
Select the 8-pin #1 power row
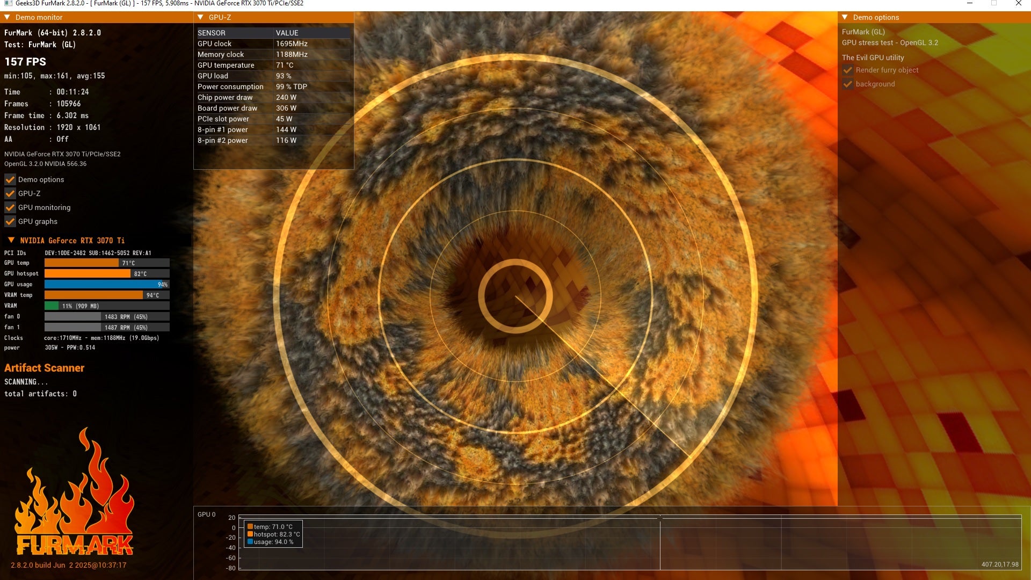273,129
